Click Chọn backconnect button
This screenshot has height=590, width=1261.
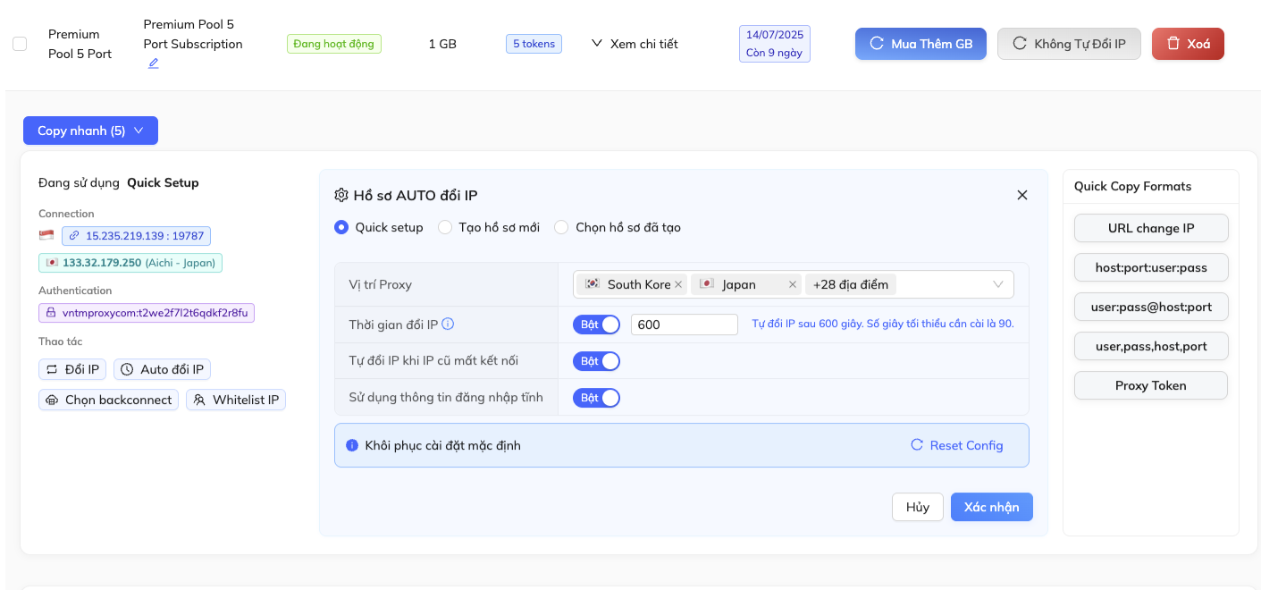[x=108, y=400]
